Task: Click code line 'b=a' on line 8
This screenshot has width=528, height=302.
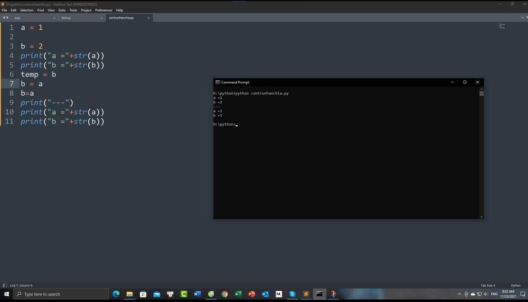Action: coord(27,93)
